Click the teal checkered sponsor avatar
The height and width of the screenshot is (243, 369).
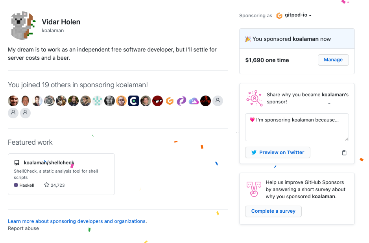(x=98, y=101)
